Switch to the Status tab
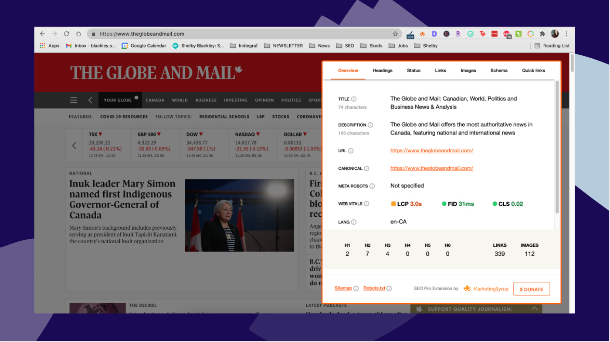This screenshot has height=342, width=610. pyautogui.click(x=414, y=70)
